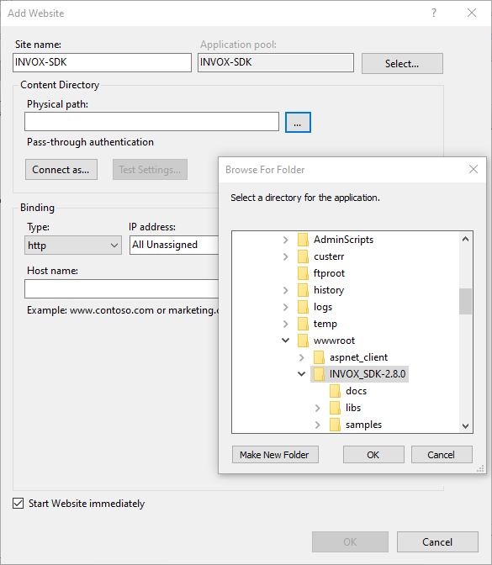Click the folder tree scrollbar thumb
Image resolution: width=492 pixels, height=565 pixels.
[x=465, y=301]
